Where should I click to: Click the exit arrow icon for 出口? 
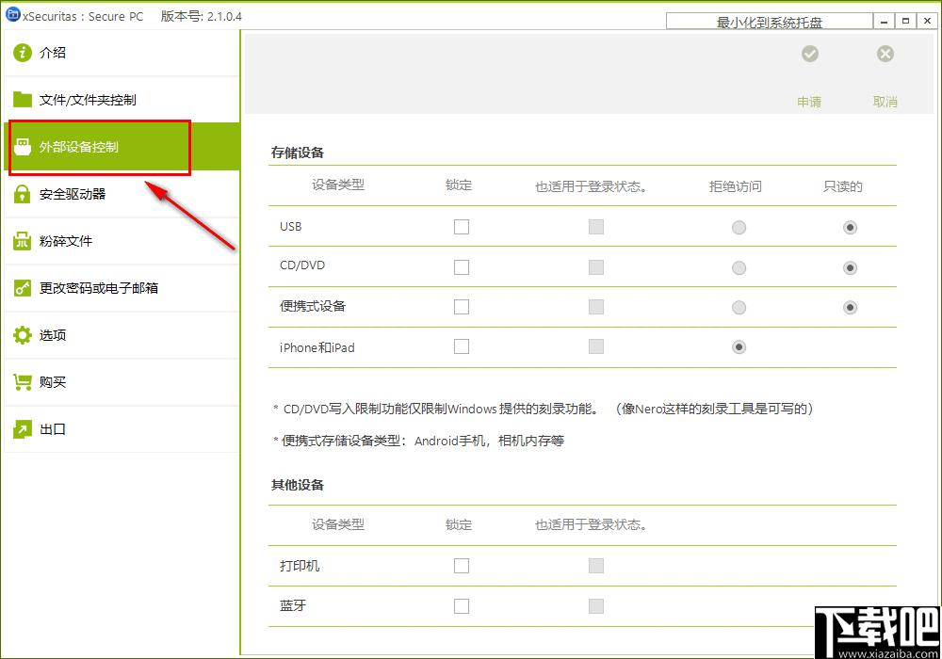(23, 429)
